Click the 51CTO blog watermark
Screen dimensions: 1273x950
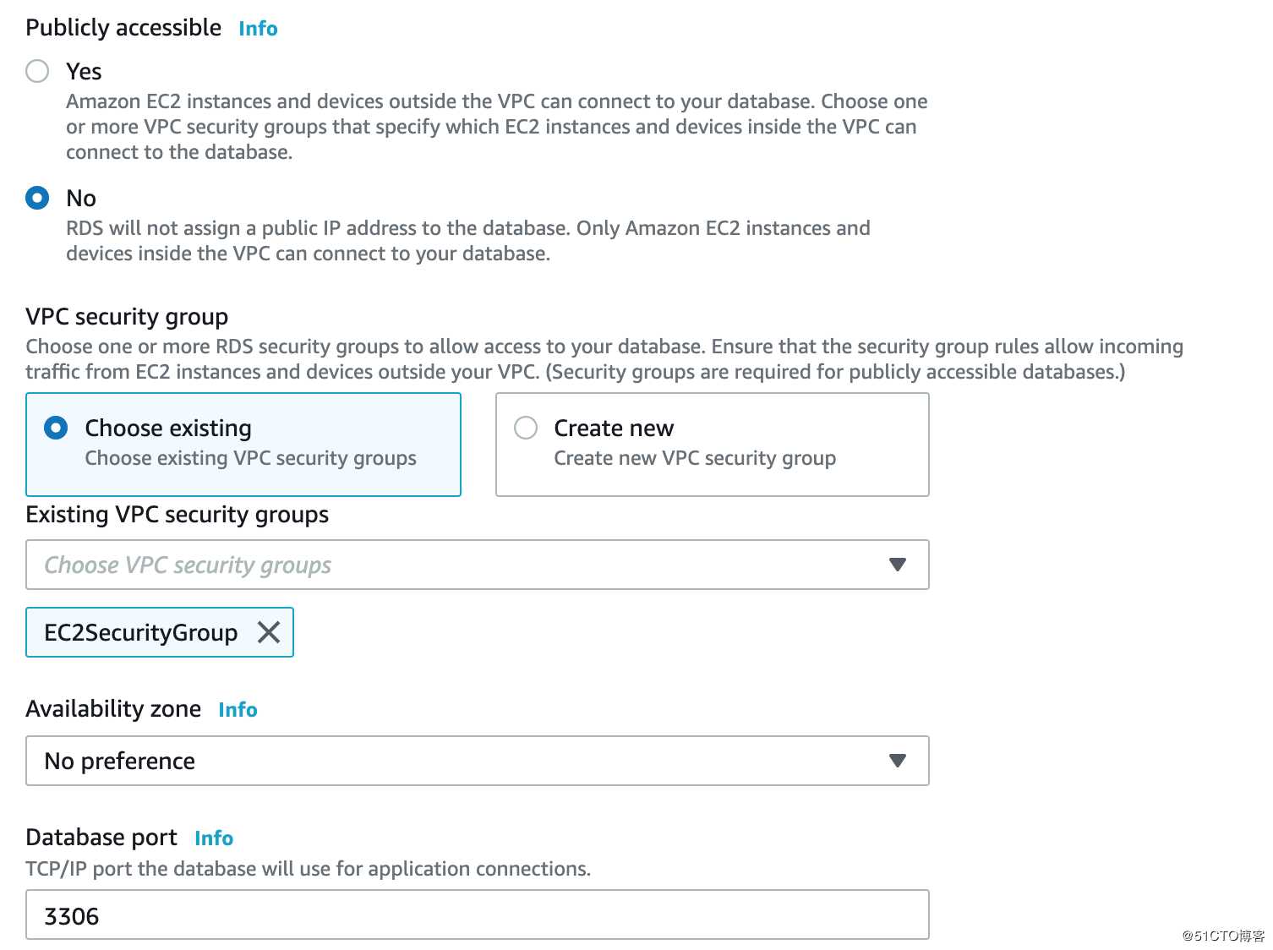point(1223,936)
